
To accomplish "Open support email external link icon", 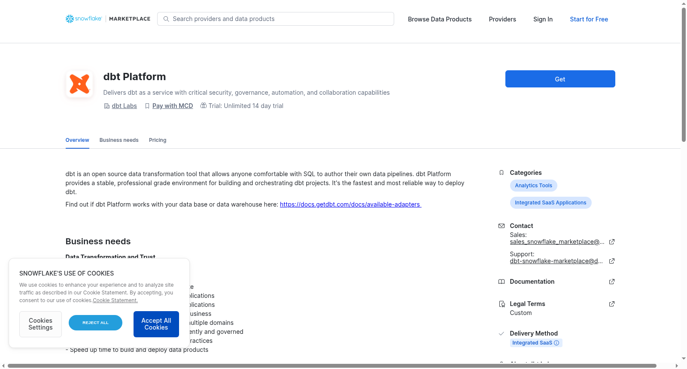I will click(612, 261).
